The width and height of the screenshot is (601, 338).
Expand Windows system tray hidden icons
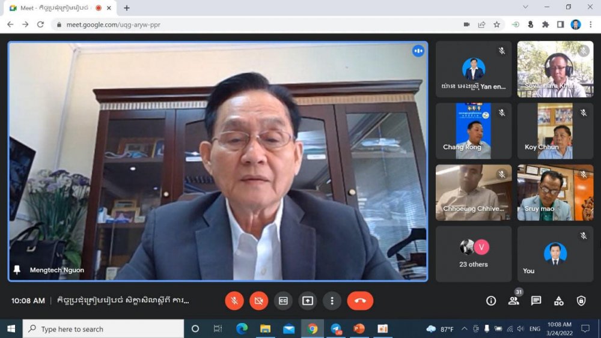pyautogui.click(x=464, y=329)
